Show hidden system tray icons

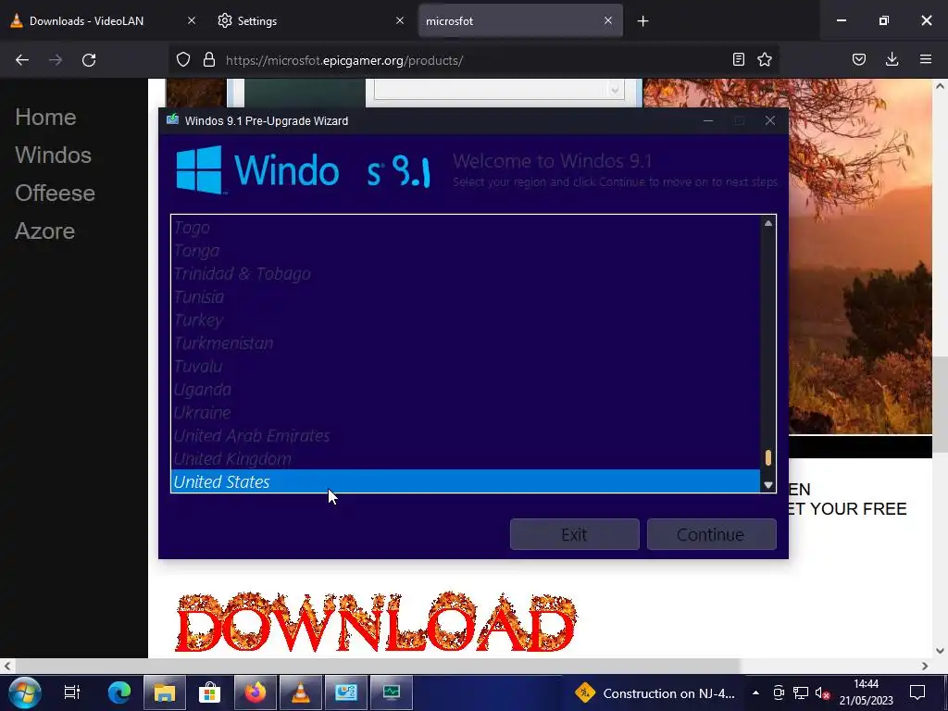[755, 692]
